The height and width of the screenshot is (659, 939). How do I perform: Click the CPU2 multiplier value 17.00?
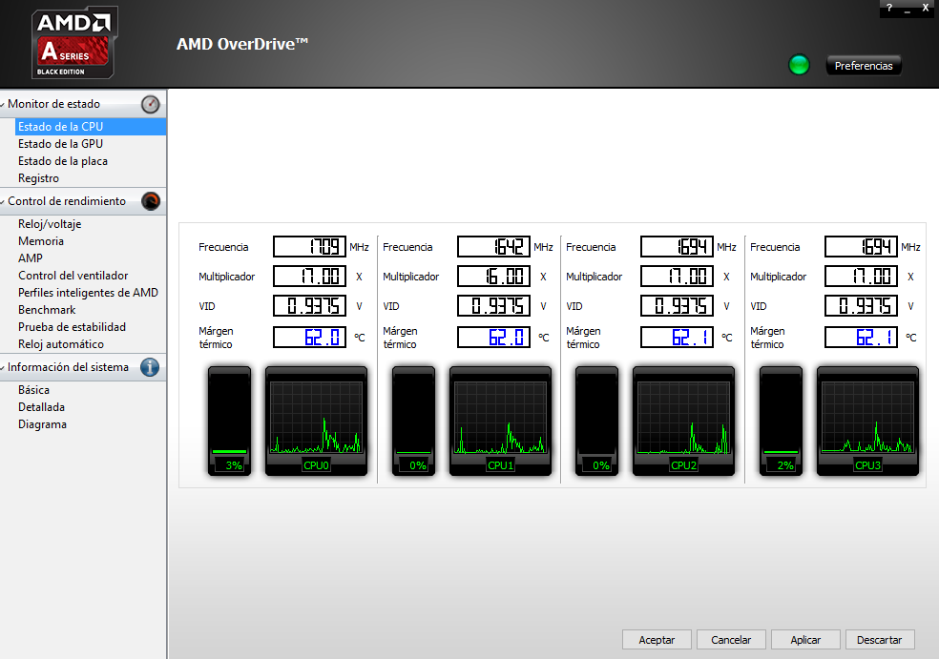pos(677,276)
